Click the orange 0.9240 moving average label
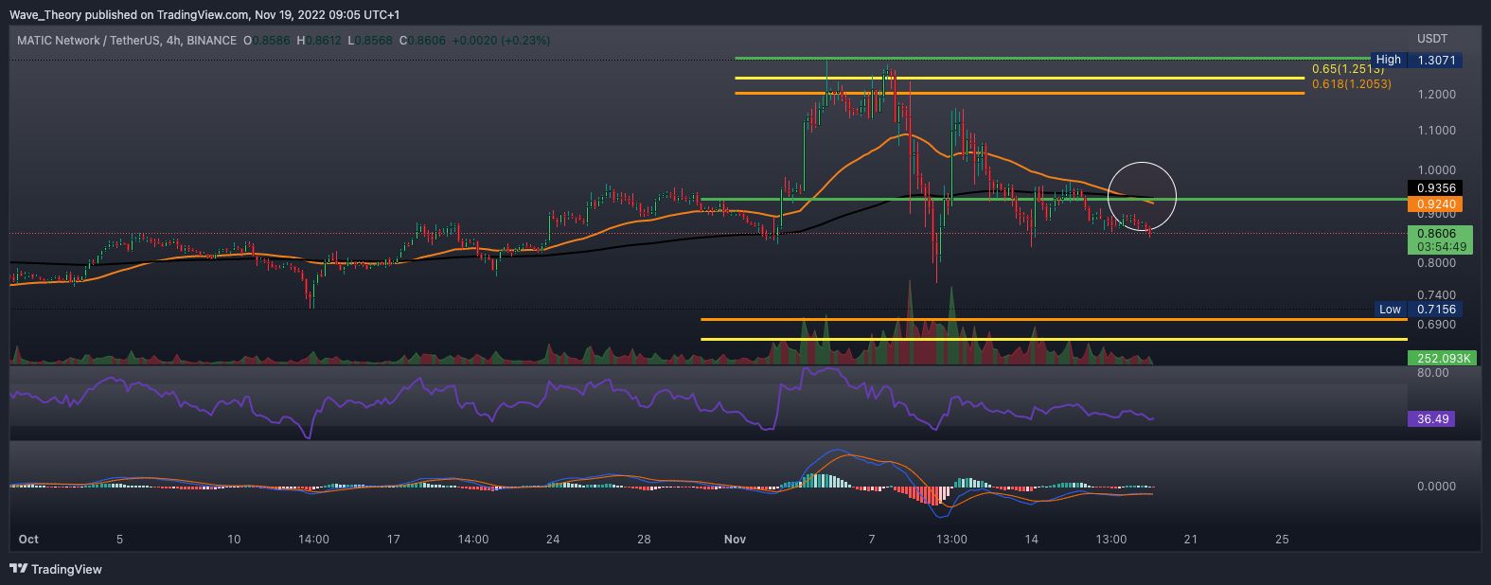This screenshot has height=585, width=1491. [x=1435, y=204]
